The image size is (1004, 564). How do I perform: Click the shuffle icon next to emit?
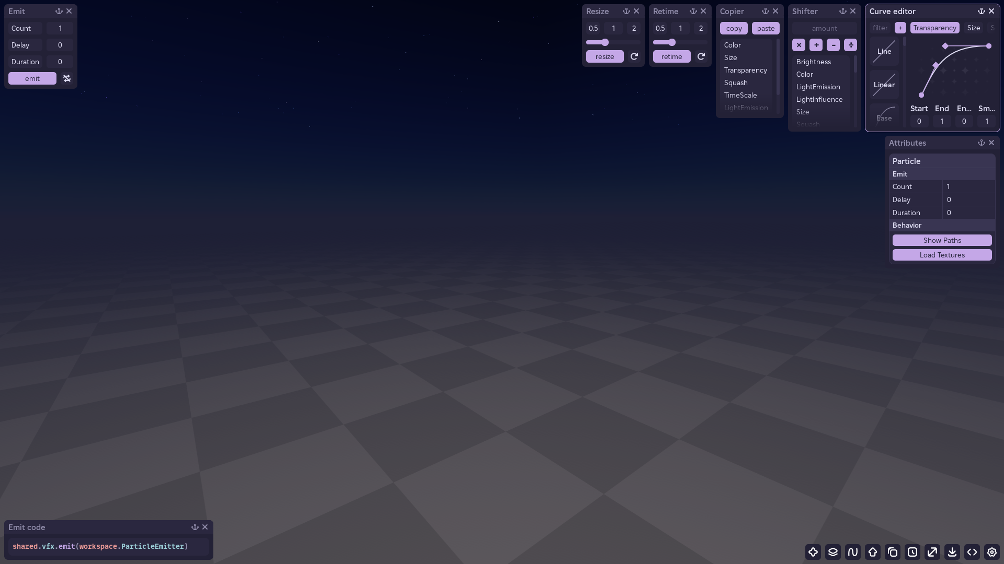coord(67,78)
